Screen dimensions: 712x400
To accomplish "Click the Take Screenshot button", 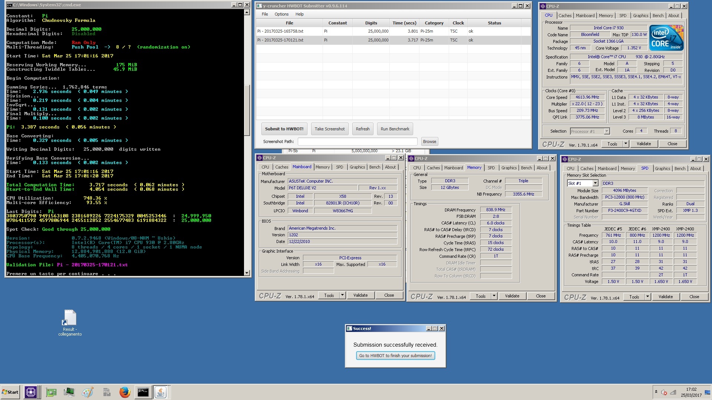I will (x=330, y=129).
